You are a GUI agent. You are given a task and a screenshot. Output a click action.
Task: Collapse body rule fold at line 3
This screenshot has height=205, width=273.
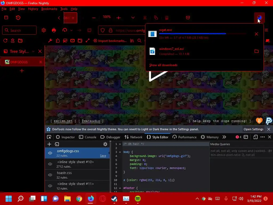coord(120,152)
